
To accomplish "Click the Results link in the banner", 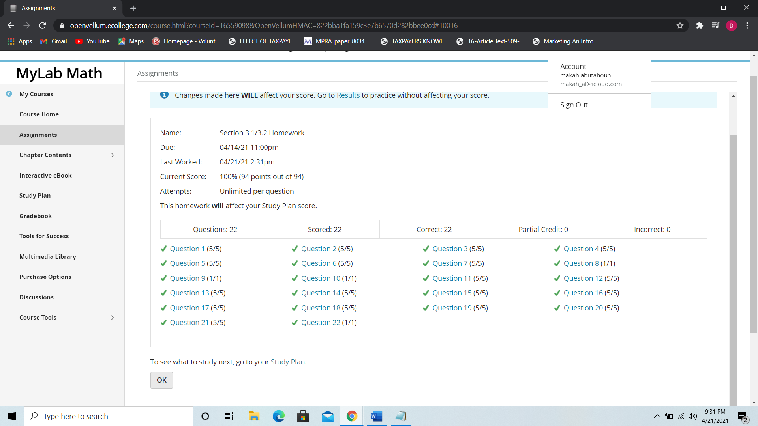I will click(x=348, y=95).
